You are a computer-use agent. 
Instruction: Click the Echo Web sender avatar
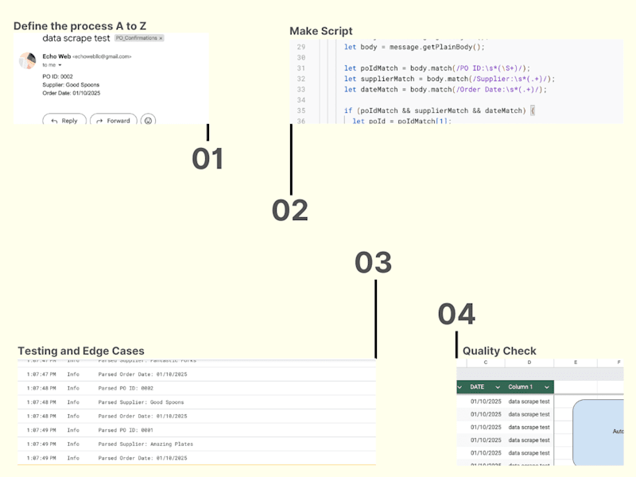pyautogui.click(x=28, y=60)
